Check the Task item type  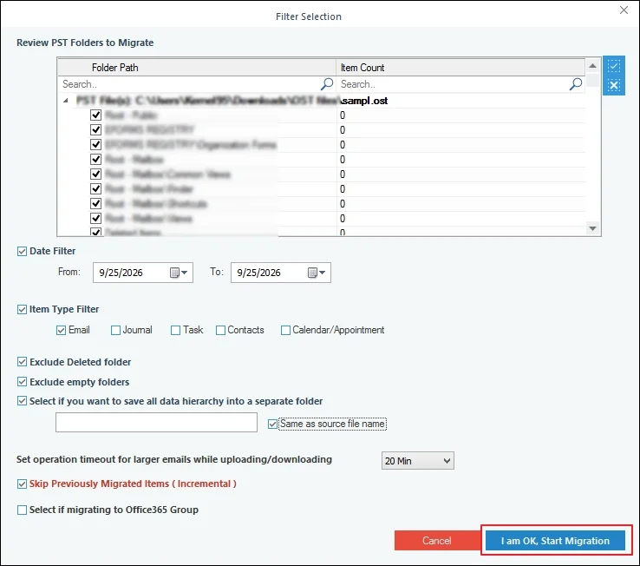click(175, 330)
